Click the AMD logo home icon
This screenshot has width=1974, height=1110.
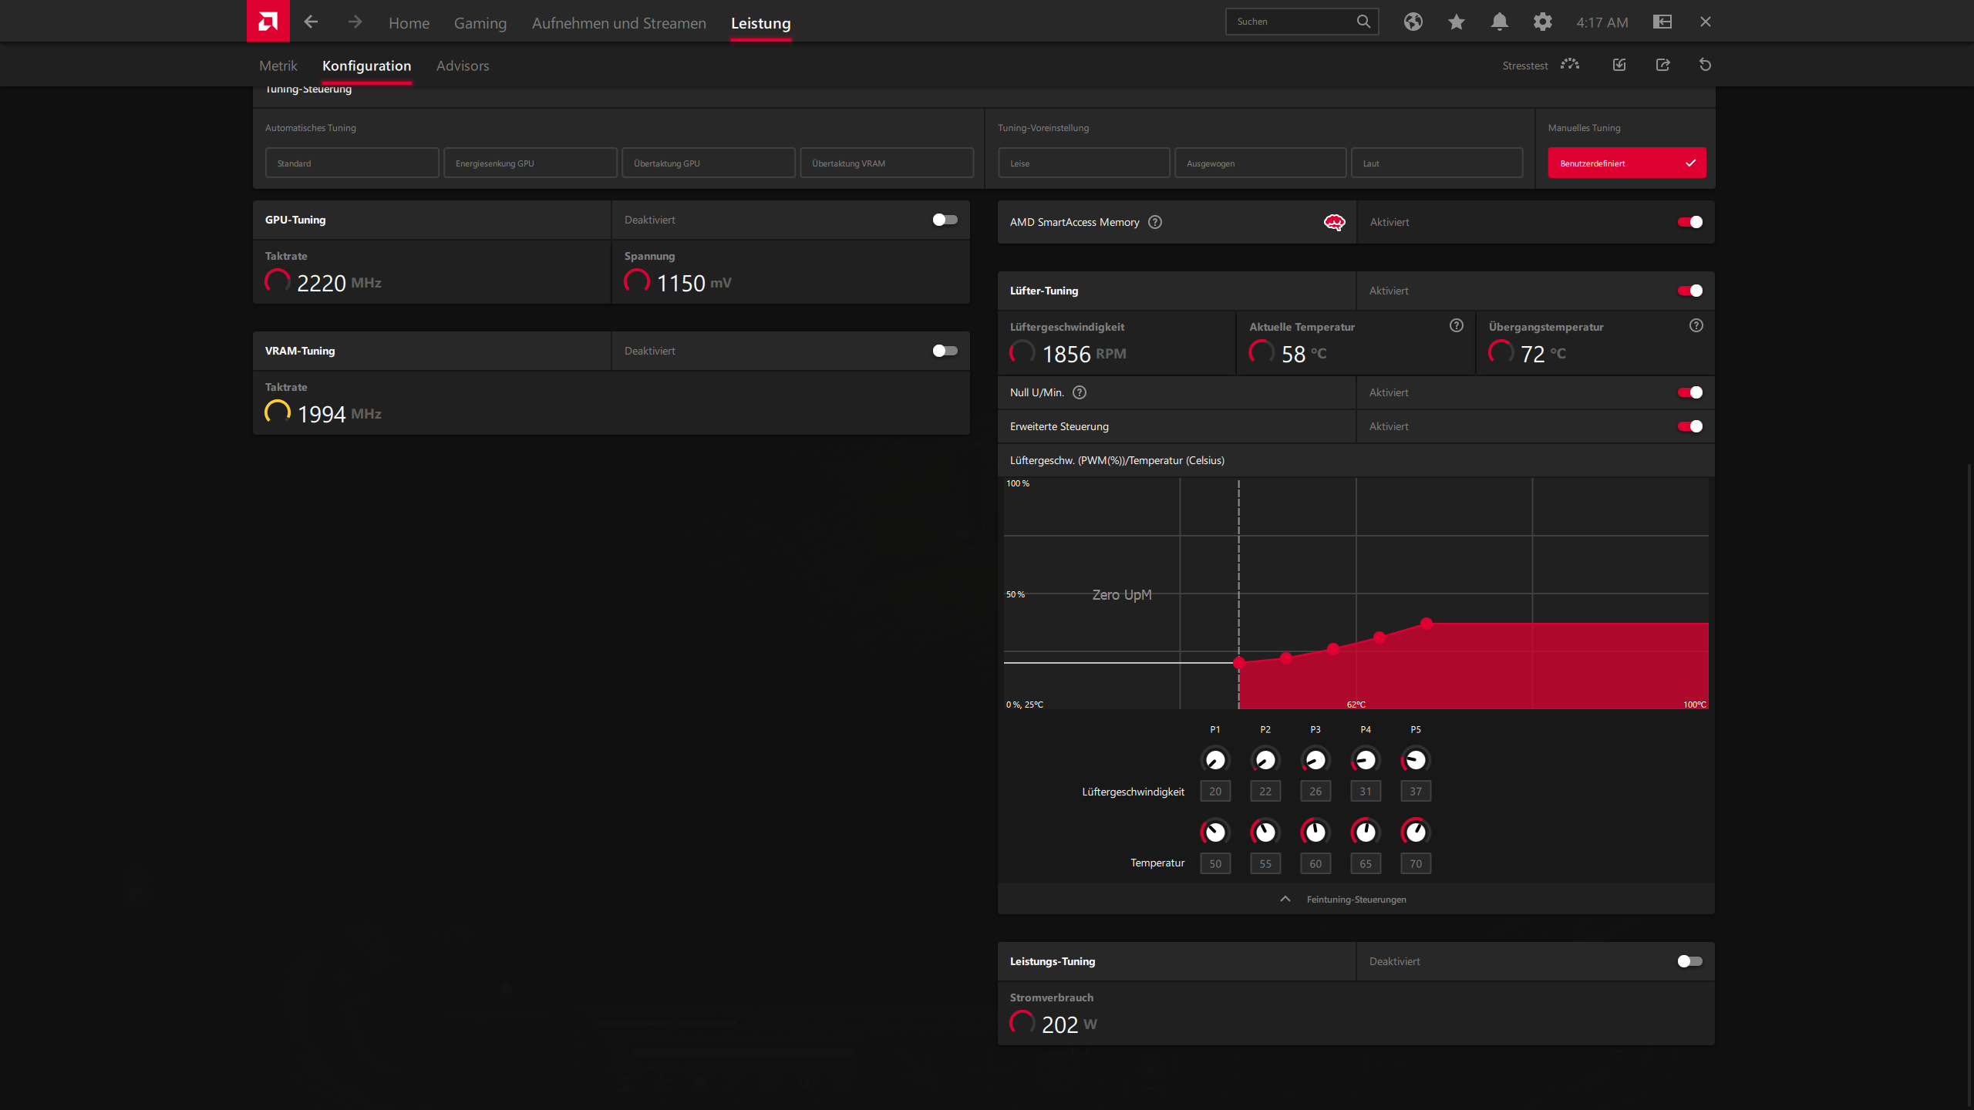point(268,21)
